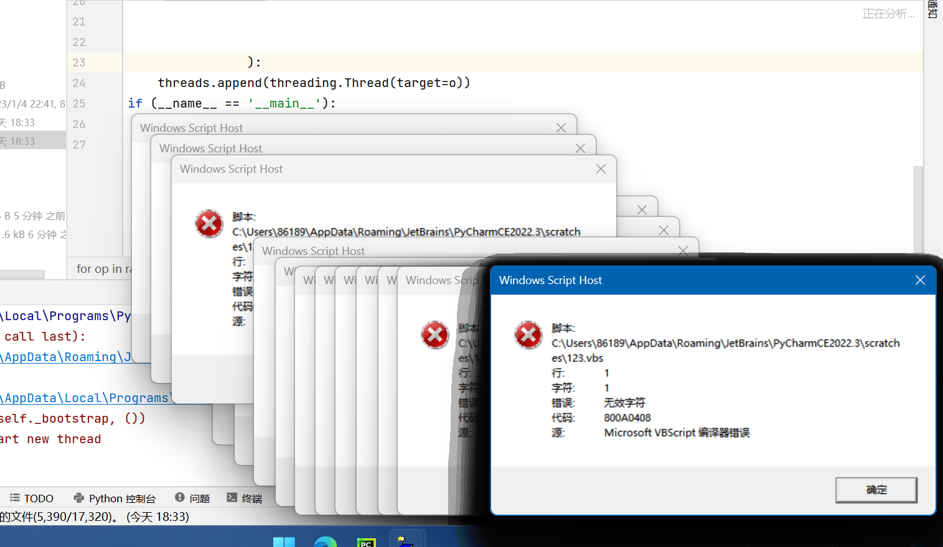943x547 pixels.
Task: Open the 终端 tool window tab
Action: click(x=245, y=499)
